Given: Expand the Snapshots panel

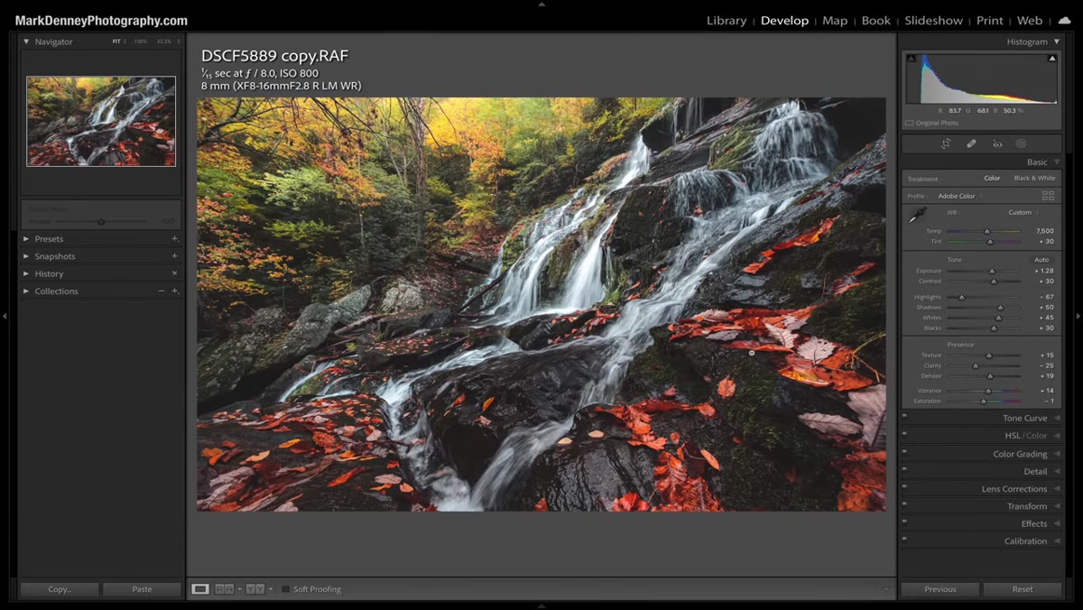Looking at the screenshot, I should 26,256.
